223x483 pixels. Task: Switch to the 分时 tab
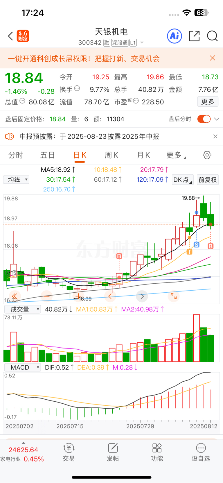pos(16,155)
